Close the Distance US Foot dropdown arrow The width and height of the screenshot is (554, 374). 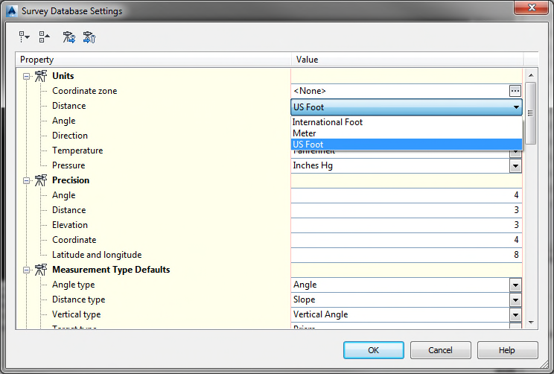click(x=516, y=107)
